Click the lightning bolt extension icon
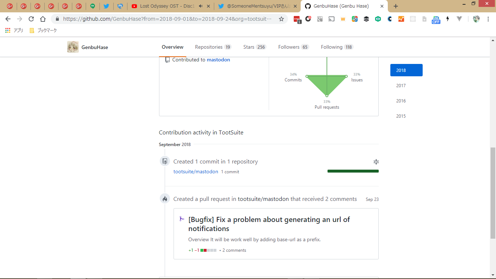Image resolution: width=496 pixels, height=279 pixels. (x=448, y=19)
